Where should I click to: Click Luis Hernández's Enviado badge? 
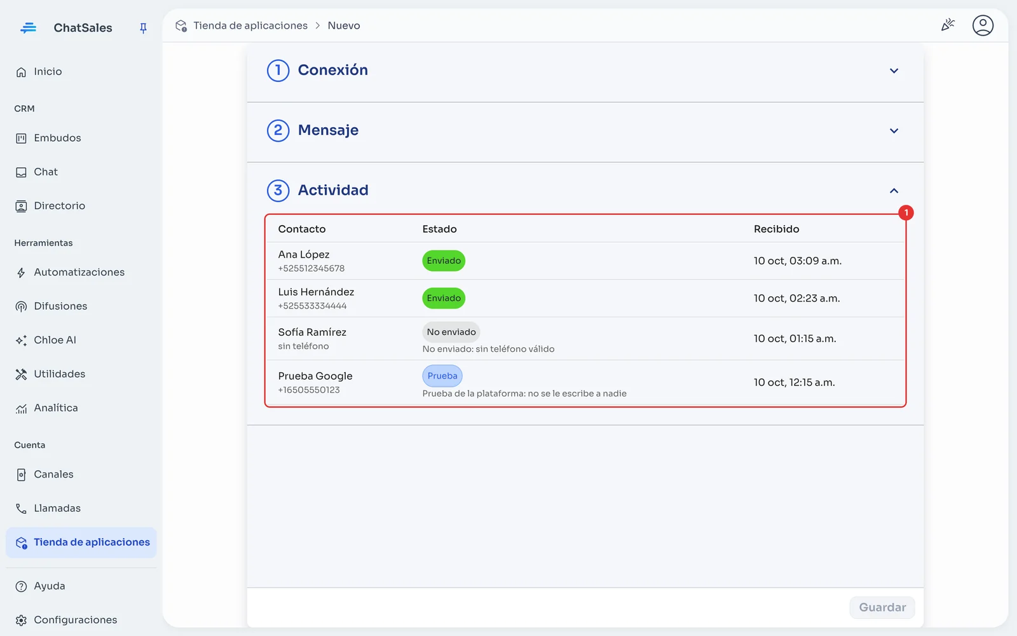tap(444, 298)
